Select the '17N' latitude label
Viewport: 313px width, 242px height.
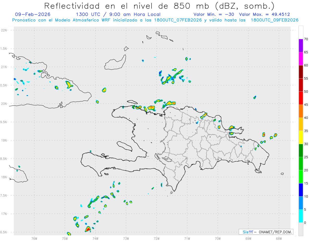[4, 214]
